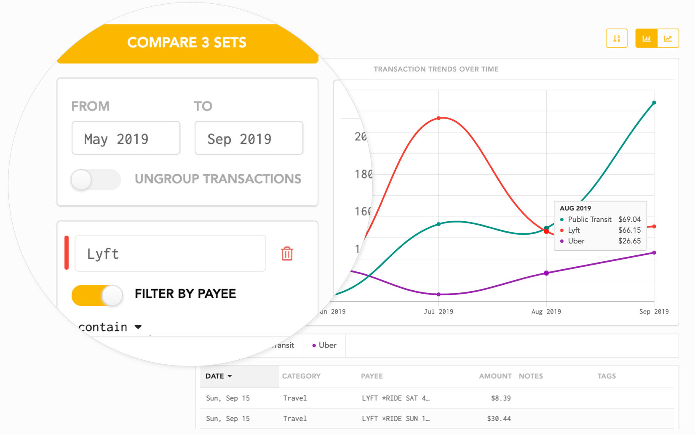Viewport: 695px width, 435px height.
Task: Click the Amount column header
Action: [x=495, y=376]
